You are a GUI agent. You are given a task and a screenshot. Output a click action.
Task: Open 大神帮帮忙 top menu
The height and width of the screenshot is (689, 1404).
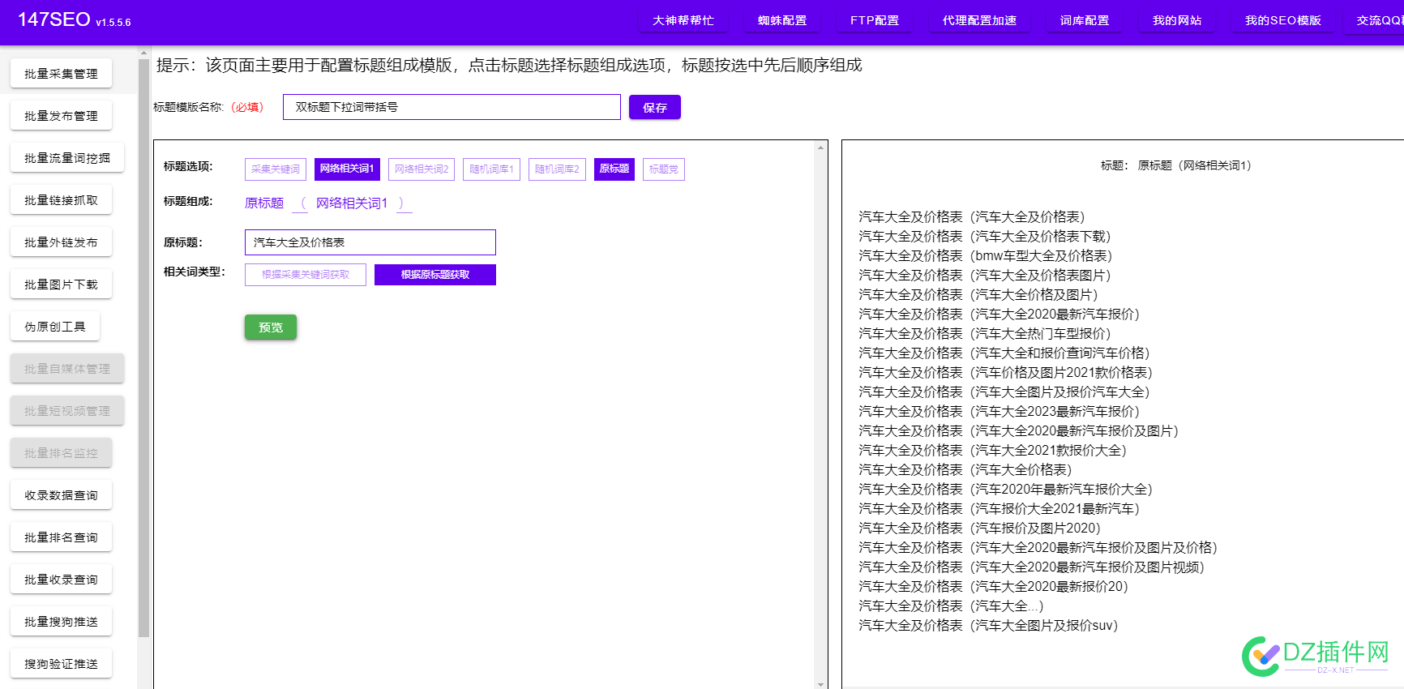pyautogui.click(x=683, y=20)
